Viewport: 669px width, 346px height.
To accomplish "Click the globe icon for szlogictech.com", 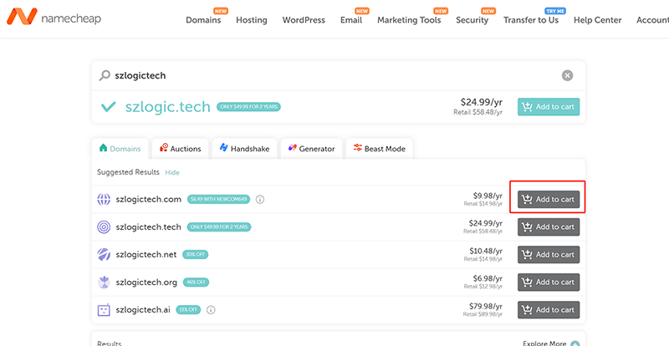I will 104,199.
